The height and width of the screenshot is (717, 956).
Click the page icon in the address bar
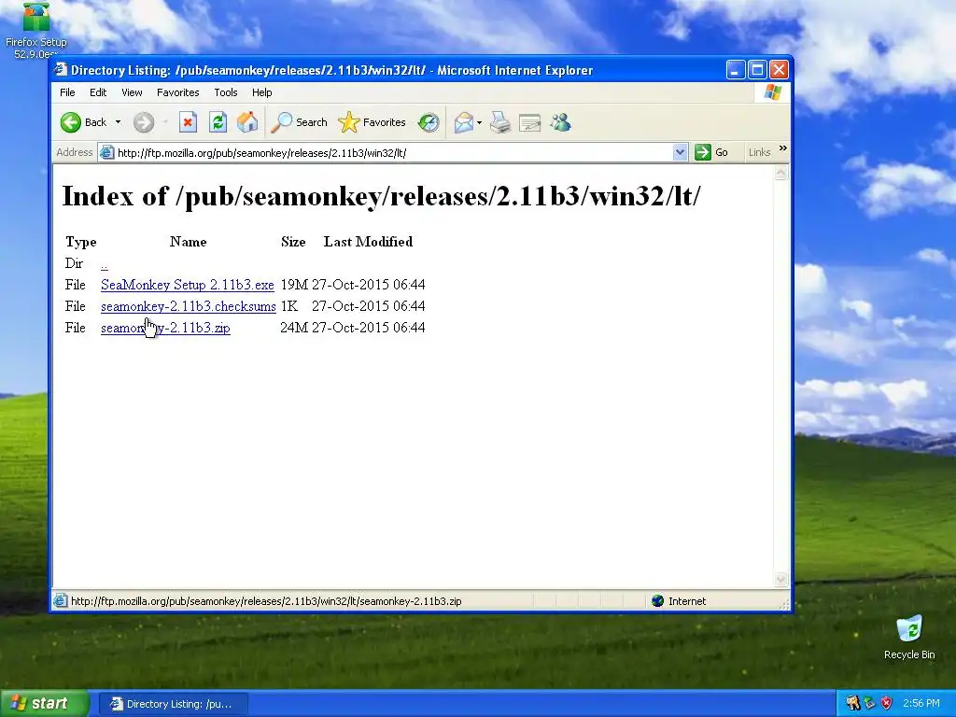coord(106,152)
